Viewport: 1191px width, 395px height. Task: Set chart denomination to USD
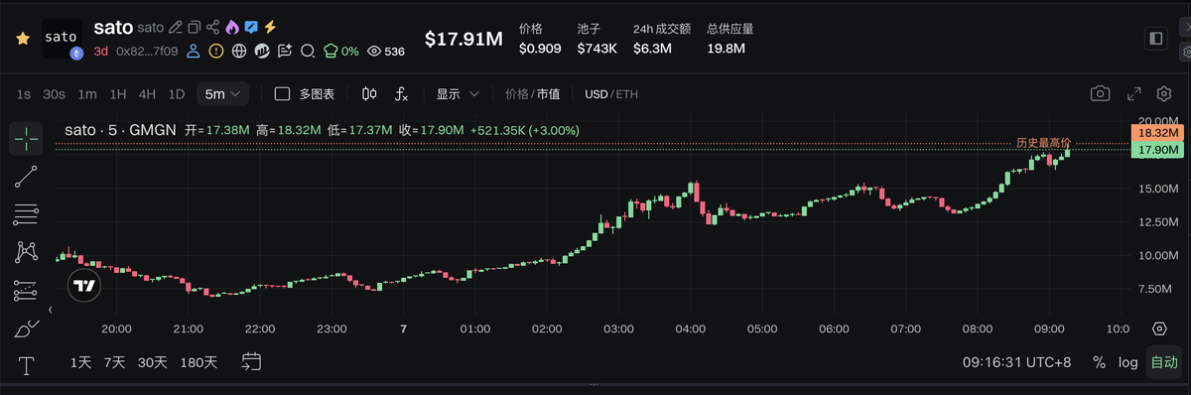click(x=595, y=94)
